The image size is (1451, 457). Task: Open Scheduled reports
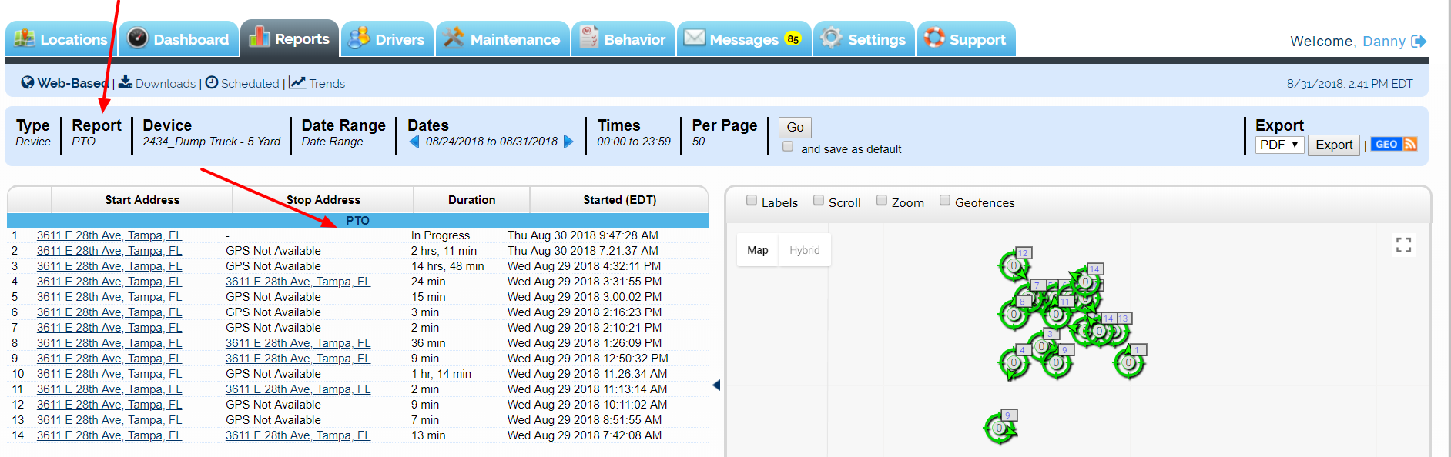point(242,83)
